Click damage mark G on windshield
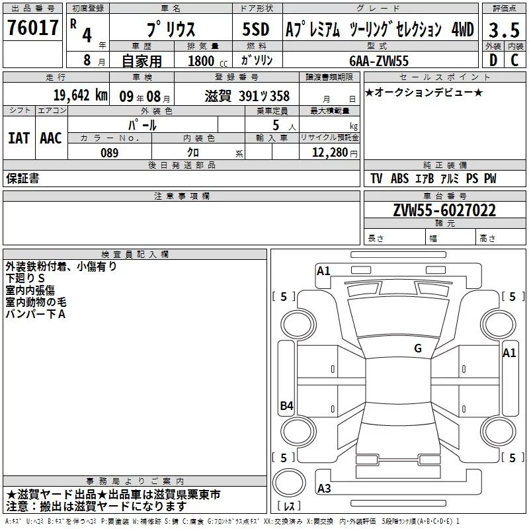529x529 pixels. (x=418, y=348)
